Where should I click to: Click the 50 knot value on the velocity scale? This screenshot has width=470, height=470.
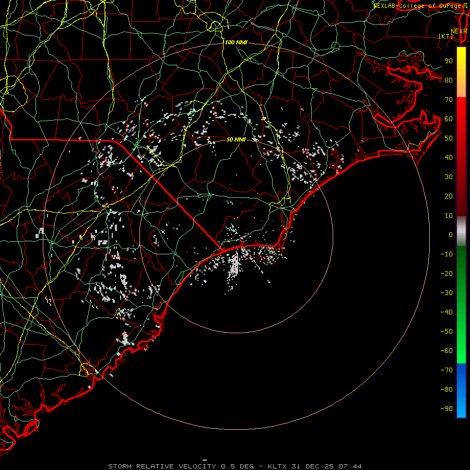pyautogui.click(x=449, y=138)
